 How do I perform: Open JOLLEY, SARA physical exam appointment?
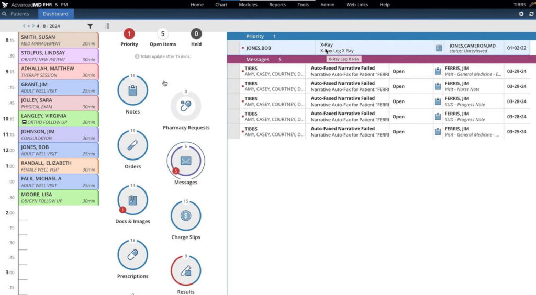[x=59, y=103]
